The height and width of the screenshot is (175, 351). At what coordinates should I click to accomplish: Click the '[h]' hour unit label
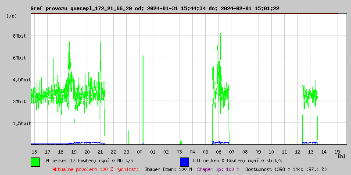click(x=342, y=156)
